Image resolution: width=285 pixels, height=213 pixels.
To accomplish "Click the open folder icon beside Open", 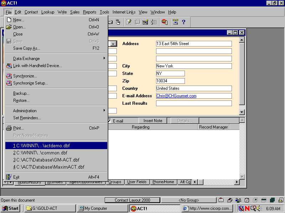I will 9,27.
